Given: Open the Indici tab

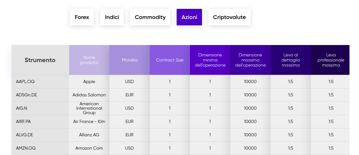Looking at the screenshot, I should (x=112, y=17).
